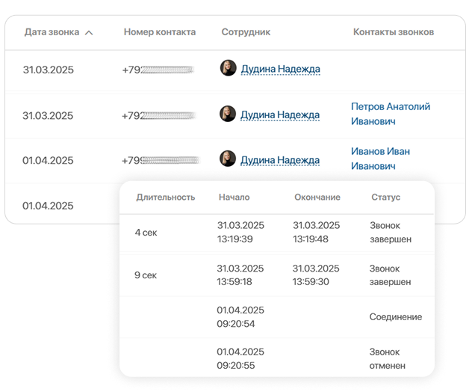This screenshot has height=392, width=472.
Task: Open contact Петров Анатолий Иванович
Action: [391, 114]
